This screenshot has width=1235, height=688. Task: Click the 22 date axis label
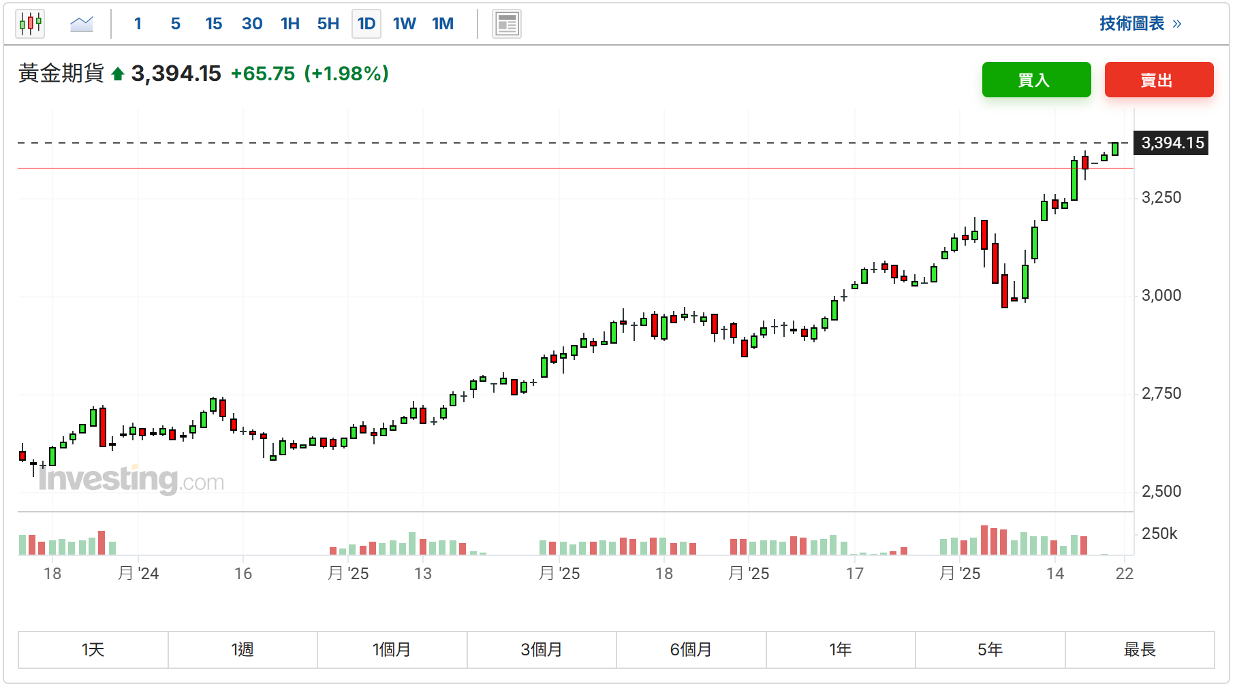tap(1125, 574)
